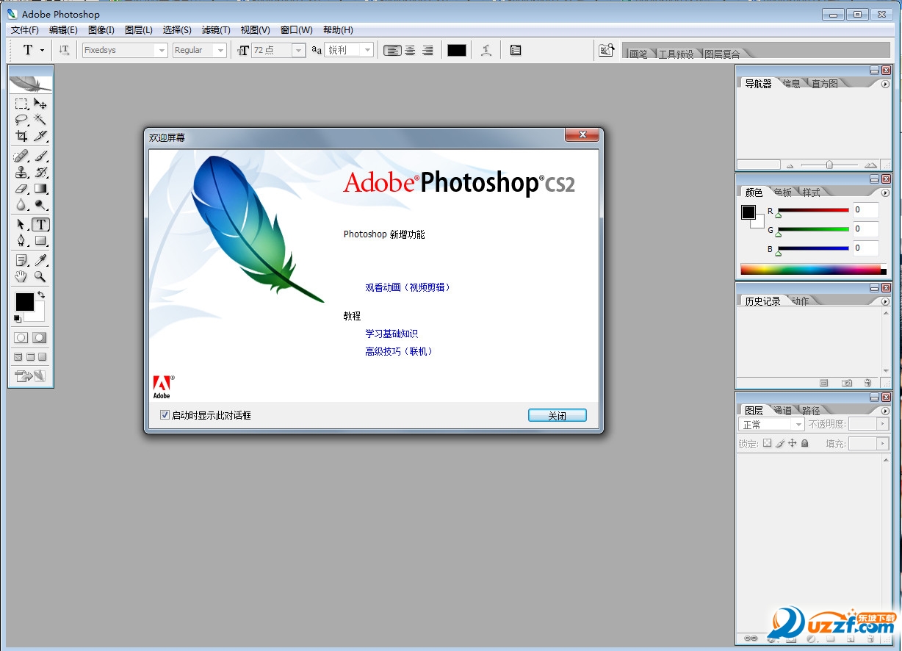Select the Magic Wand tool

pos(40,120)
